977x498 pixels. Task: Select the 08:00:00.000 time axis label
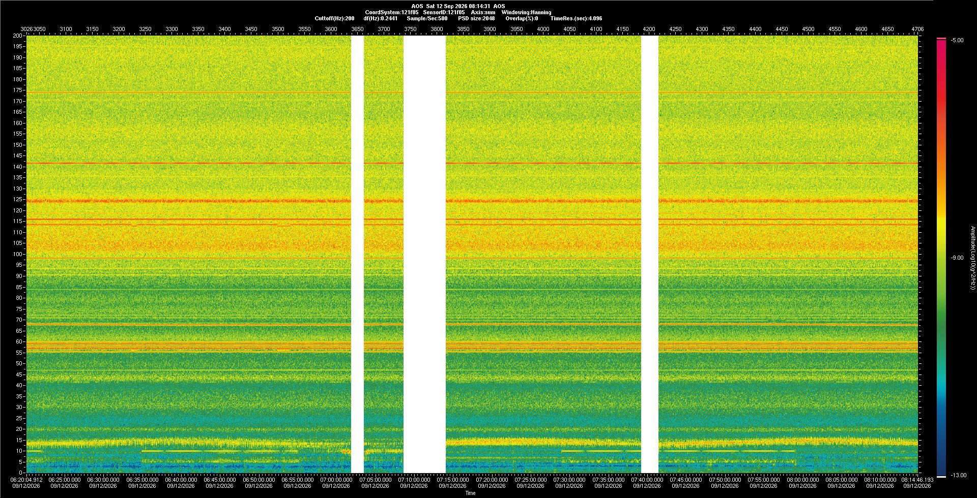(802, 479)
